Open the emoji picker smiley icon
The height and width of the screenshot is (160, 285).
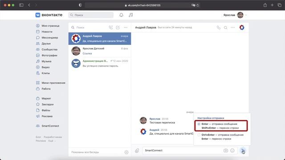point(232,150)
